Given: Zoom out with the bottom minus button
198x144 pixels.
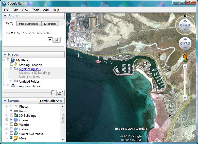Looking at the screenshot, I should click(185, 98).
